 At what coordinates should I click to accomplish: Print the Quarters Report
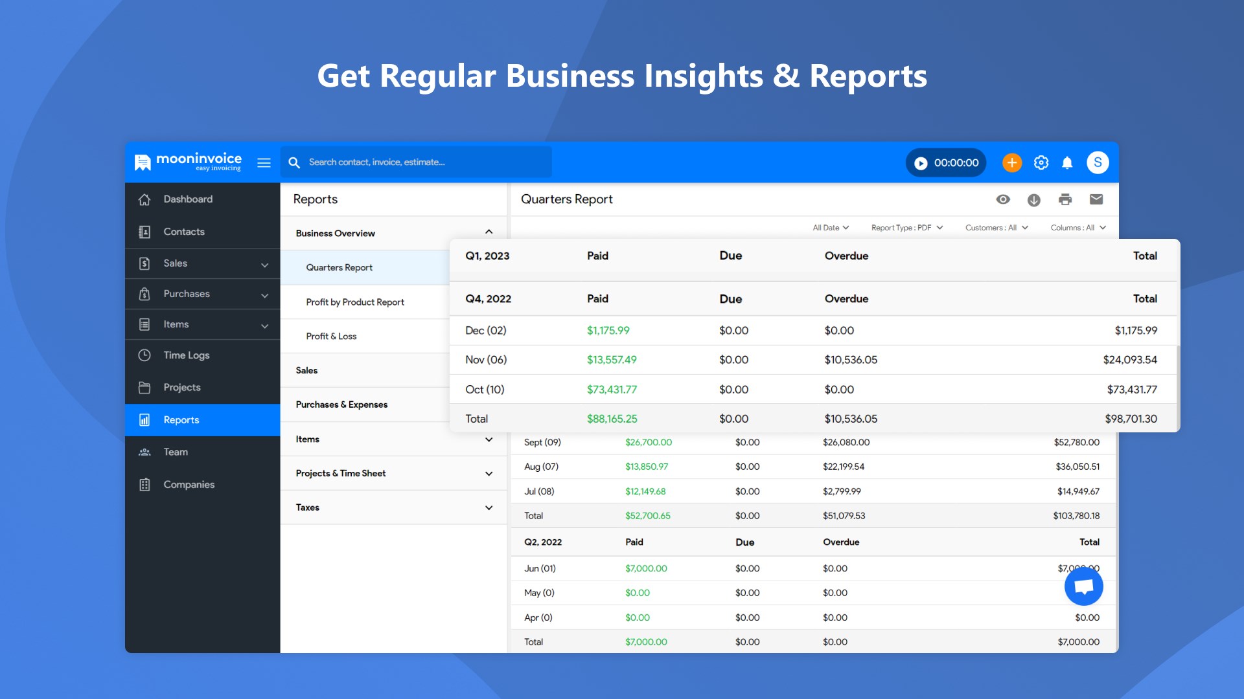click(x=1065, y=199)
